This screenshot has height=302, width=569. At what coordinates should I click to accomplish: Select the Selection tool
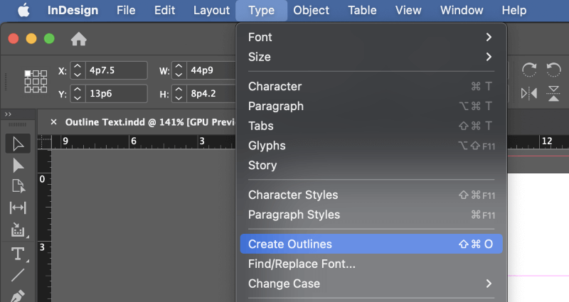(18, 144)
